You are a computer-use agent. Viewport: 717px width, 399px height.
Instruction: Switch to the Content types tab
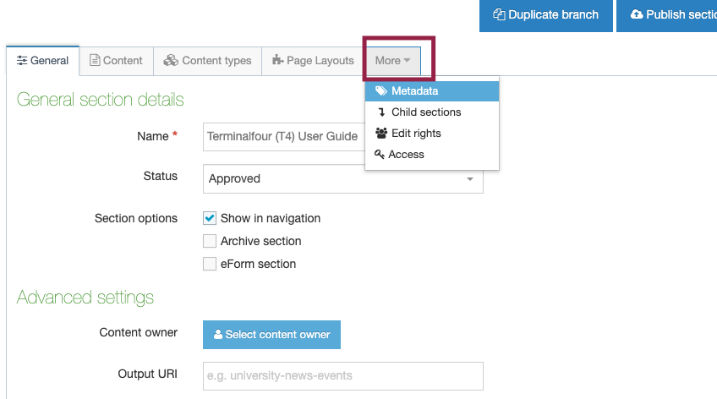(x=208, y=60)
